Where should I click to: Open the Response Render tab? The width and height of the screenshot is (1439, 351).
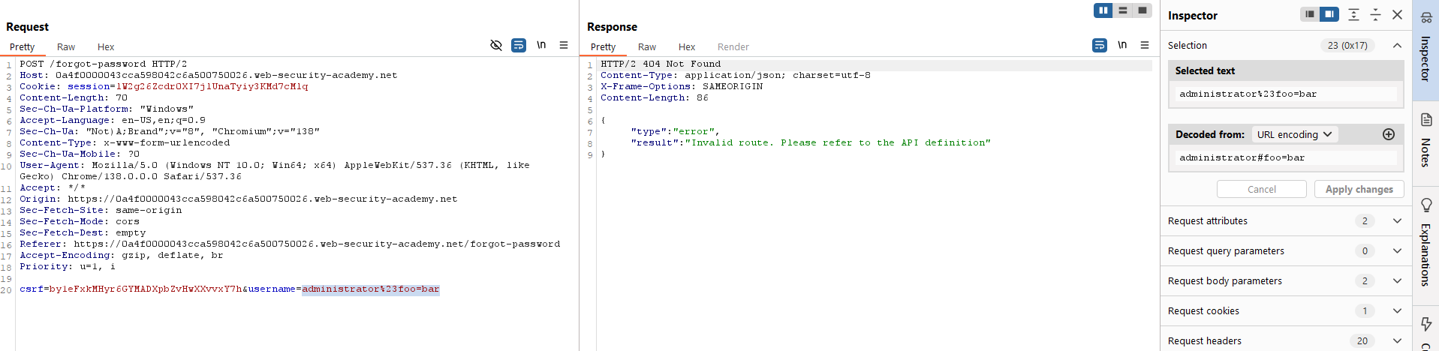tap(733, 47)
